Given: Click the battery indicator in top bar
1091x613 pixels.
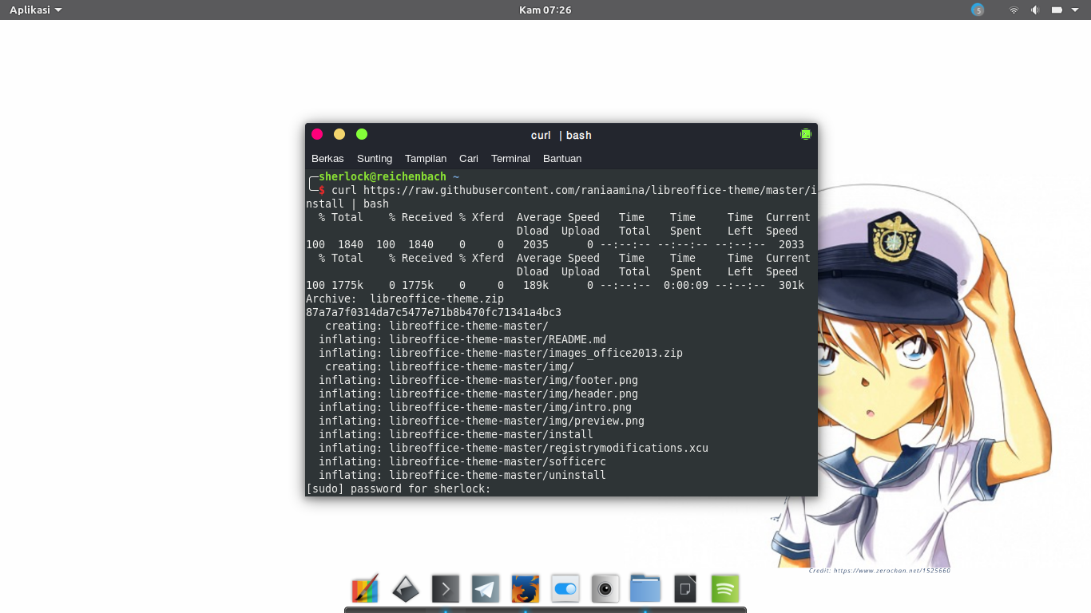Looking at the screenshot, I should pyautogui.click(x=1057, y=10).
